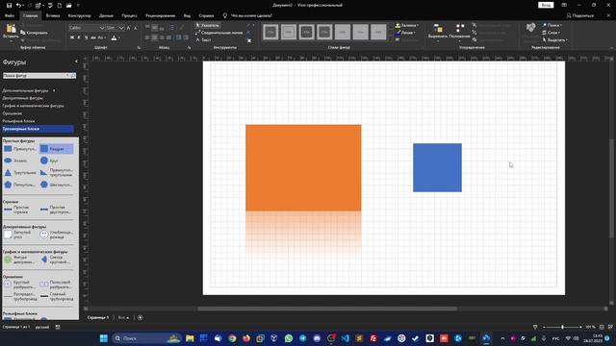Open the Положение position menu
The height and width of the screenshot is (346, 616).
[459, 32]
